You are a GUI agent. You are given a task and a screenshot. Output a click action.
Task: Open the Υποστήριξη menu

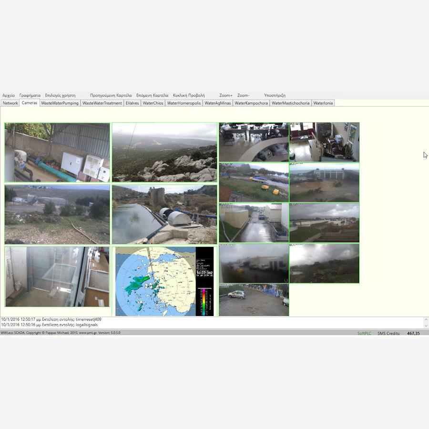275,95
